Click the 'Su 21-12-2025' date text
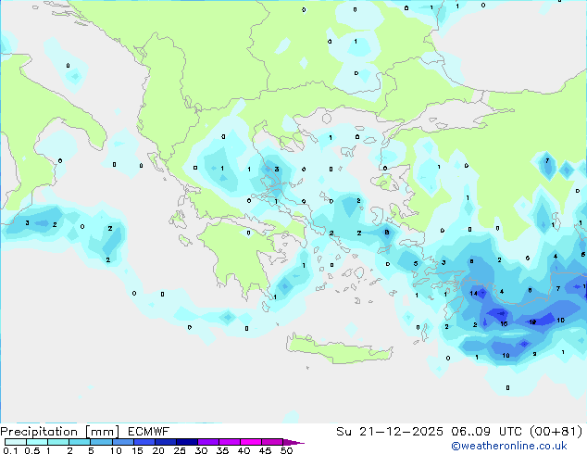The image size is (587, 454). click(x=390, y=432)
